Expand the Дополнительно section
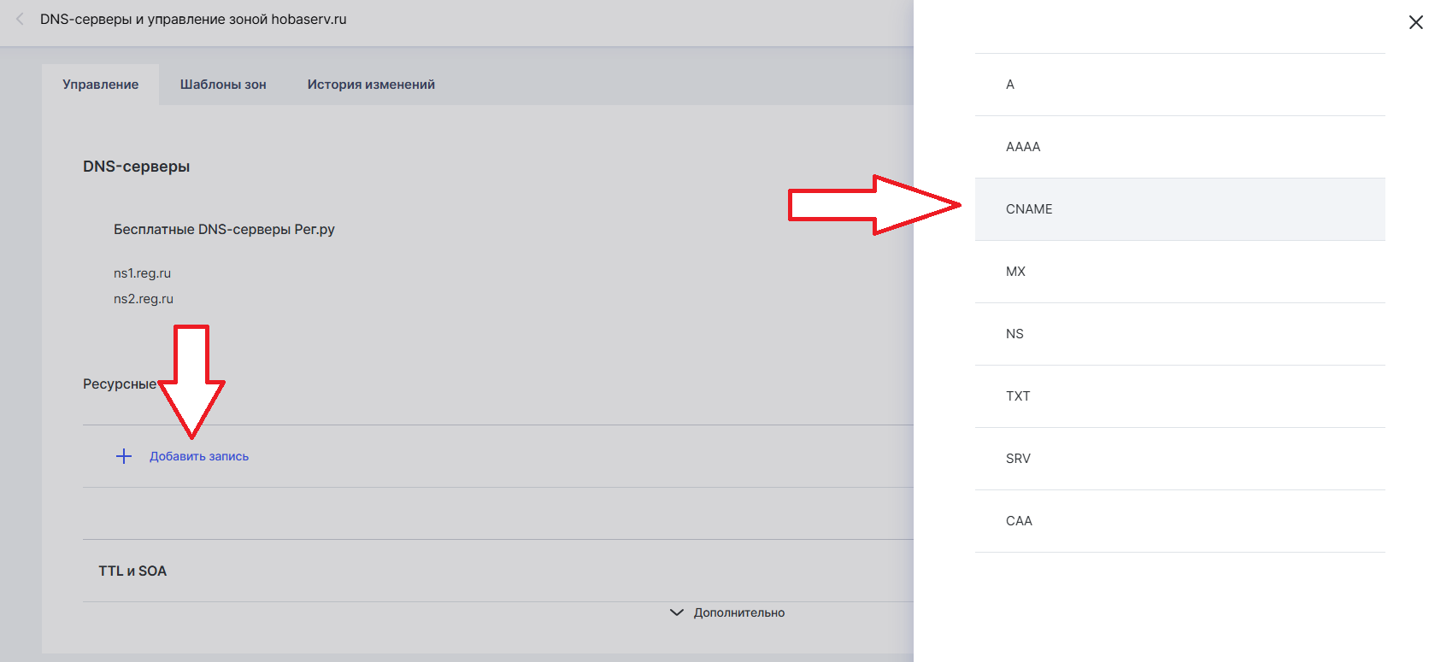This screenshot has height=662, width=1429. (x=738, y=612)
